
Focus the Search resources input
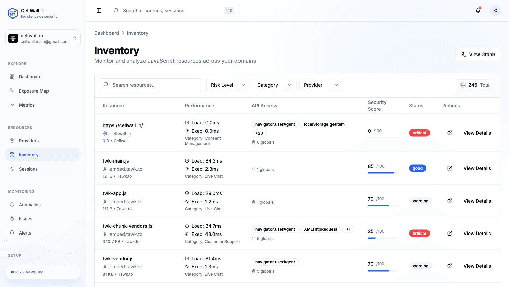pyautogui.click(x=151, y=85)
